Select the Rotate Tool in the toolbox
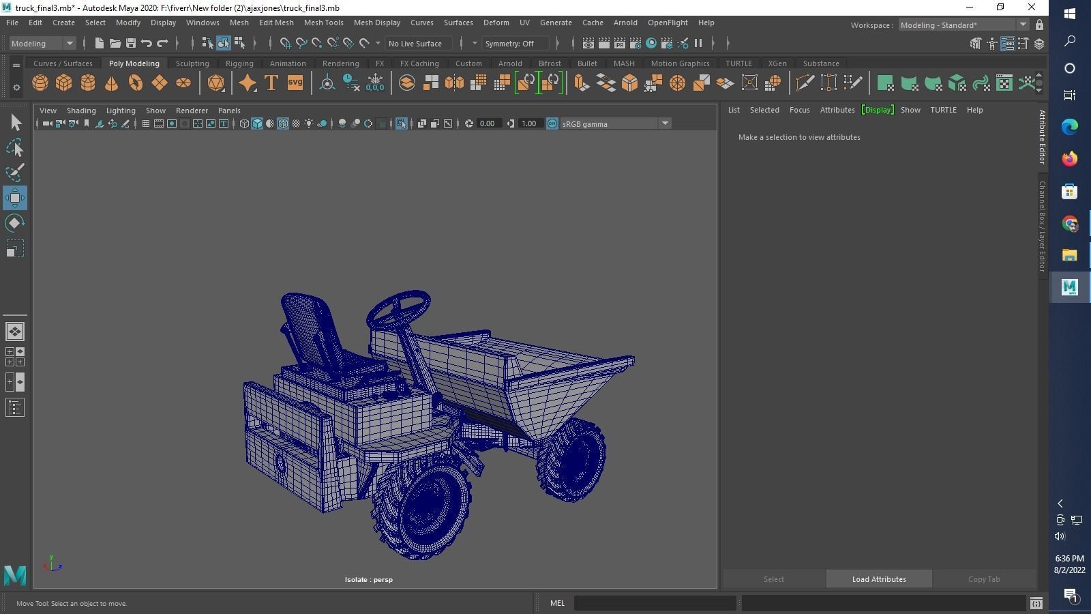The width and height of the screenshot is (1091, 614). coord(15,223)
